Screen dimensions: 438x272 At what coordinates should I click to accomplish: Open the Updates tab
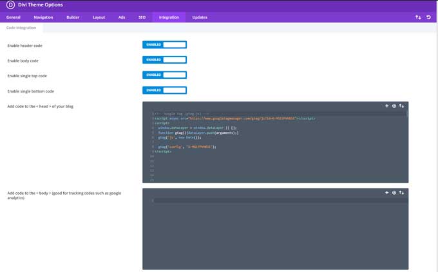click(200, 17)
